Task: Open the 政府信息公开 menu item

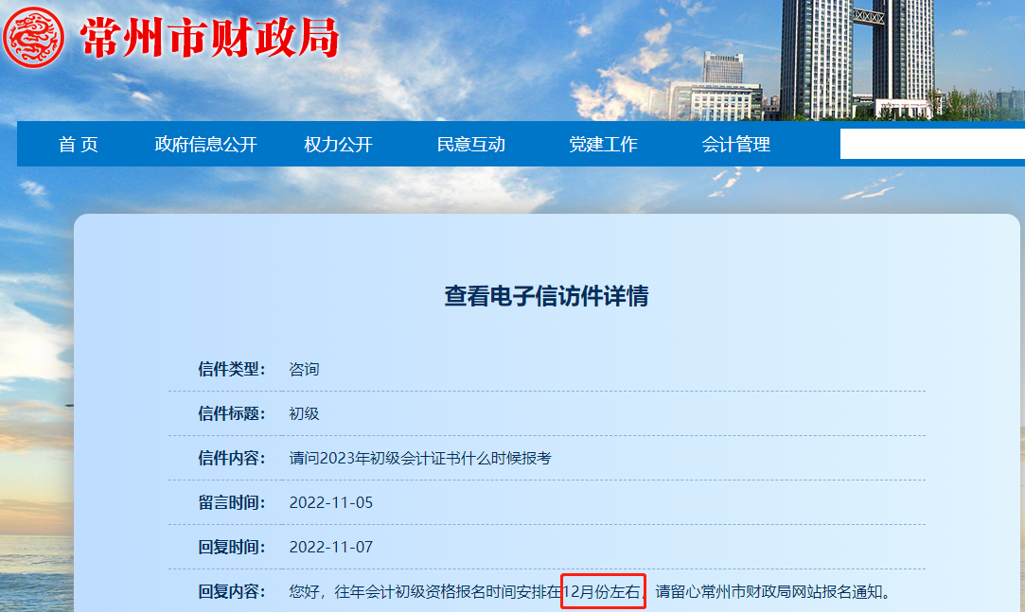Action: tap(205, 145)
